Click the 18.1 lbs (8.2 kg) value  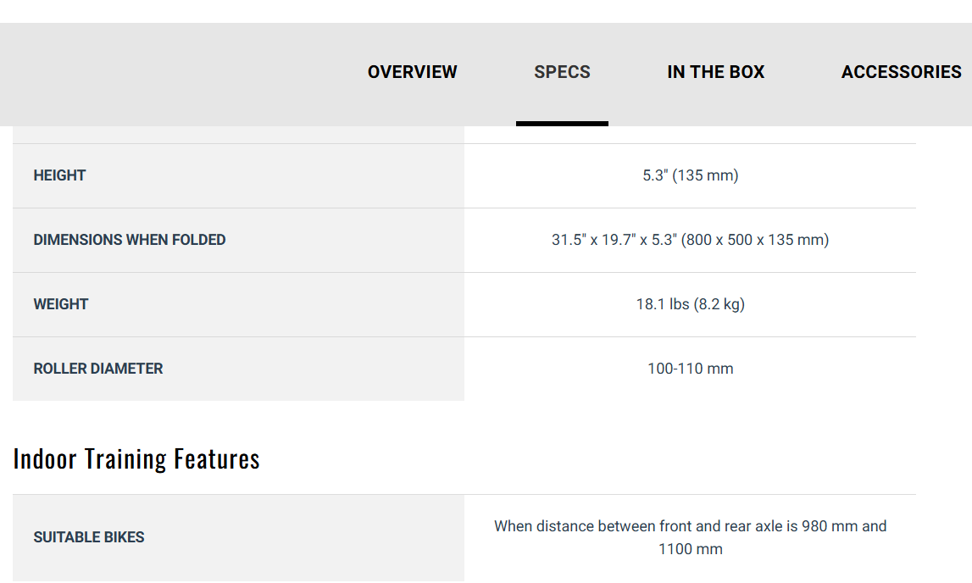(x=690, y=304)
